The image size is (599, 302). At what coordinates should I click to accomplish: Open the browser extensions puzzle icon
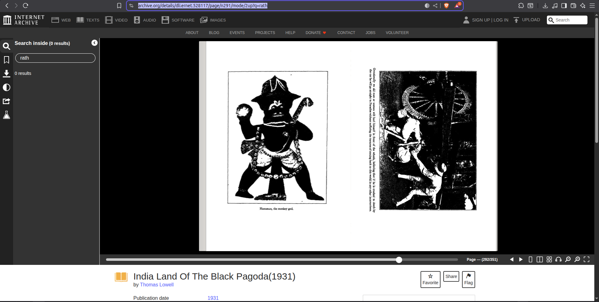pos(521,6)
